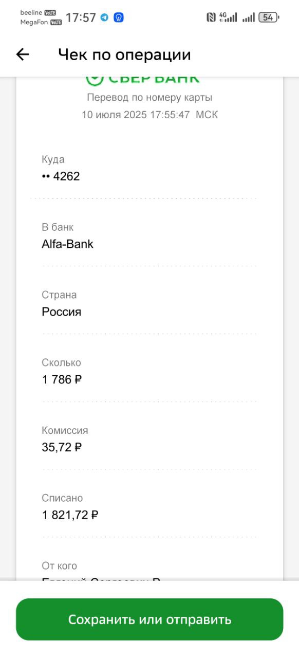Tap the 17:57 status bar clock

pos(81,17)
